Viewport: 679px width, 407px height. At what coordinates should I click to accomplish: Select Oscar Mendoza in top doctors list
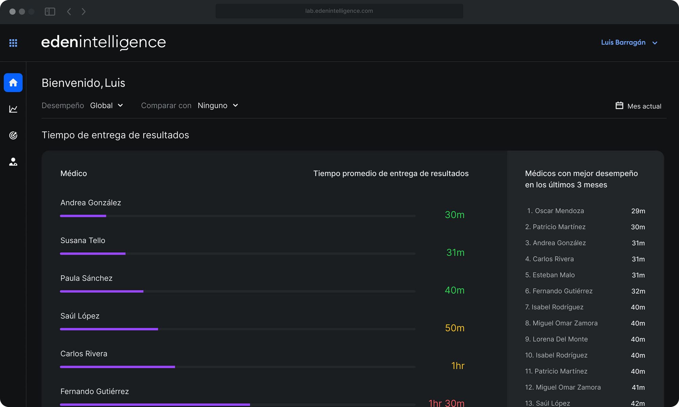coord(559,211)
